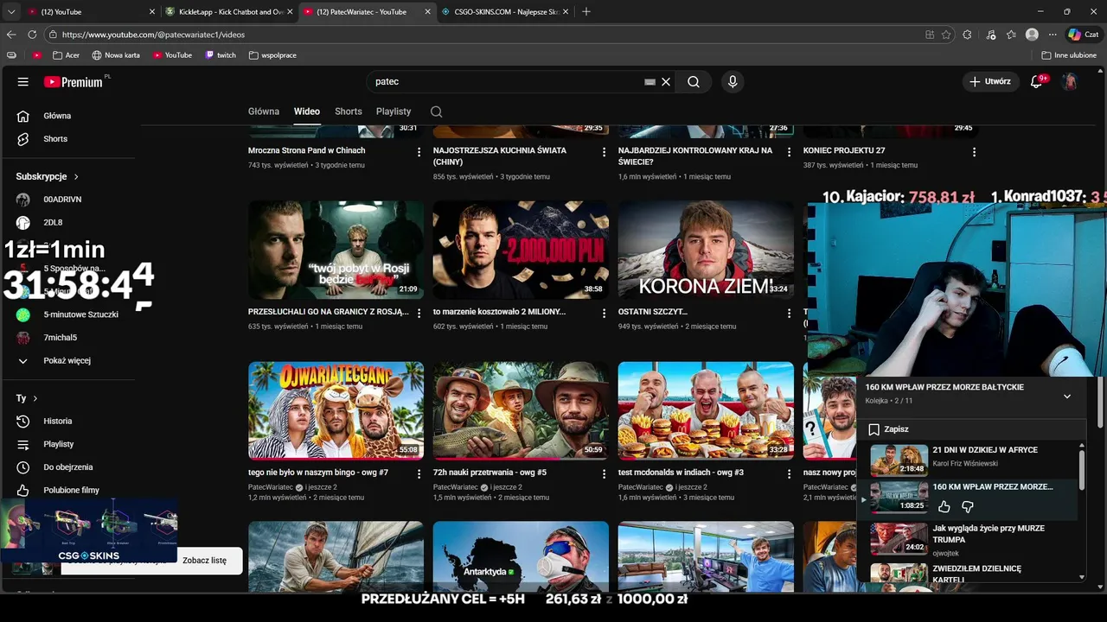The image size is (1107, 622).
Task: Start voice search with the microphone icon
Action: 733,81
